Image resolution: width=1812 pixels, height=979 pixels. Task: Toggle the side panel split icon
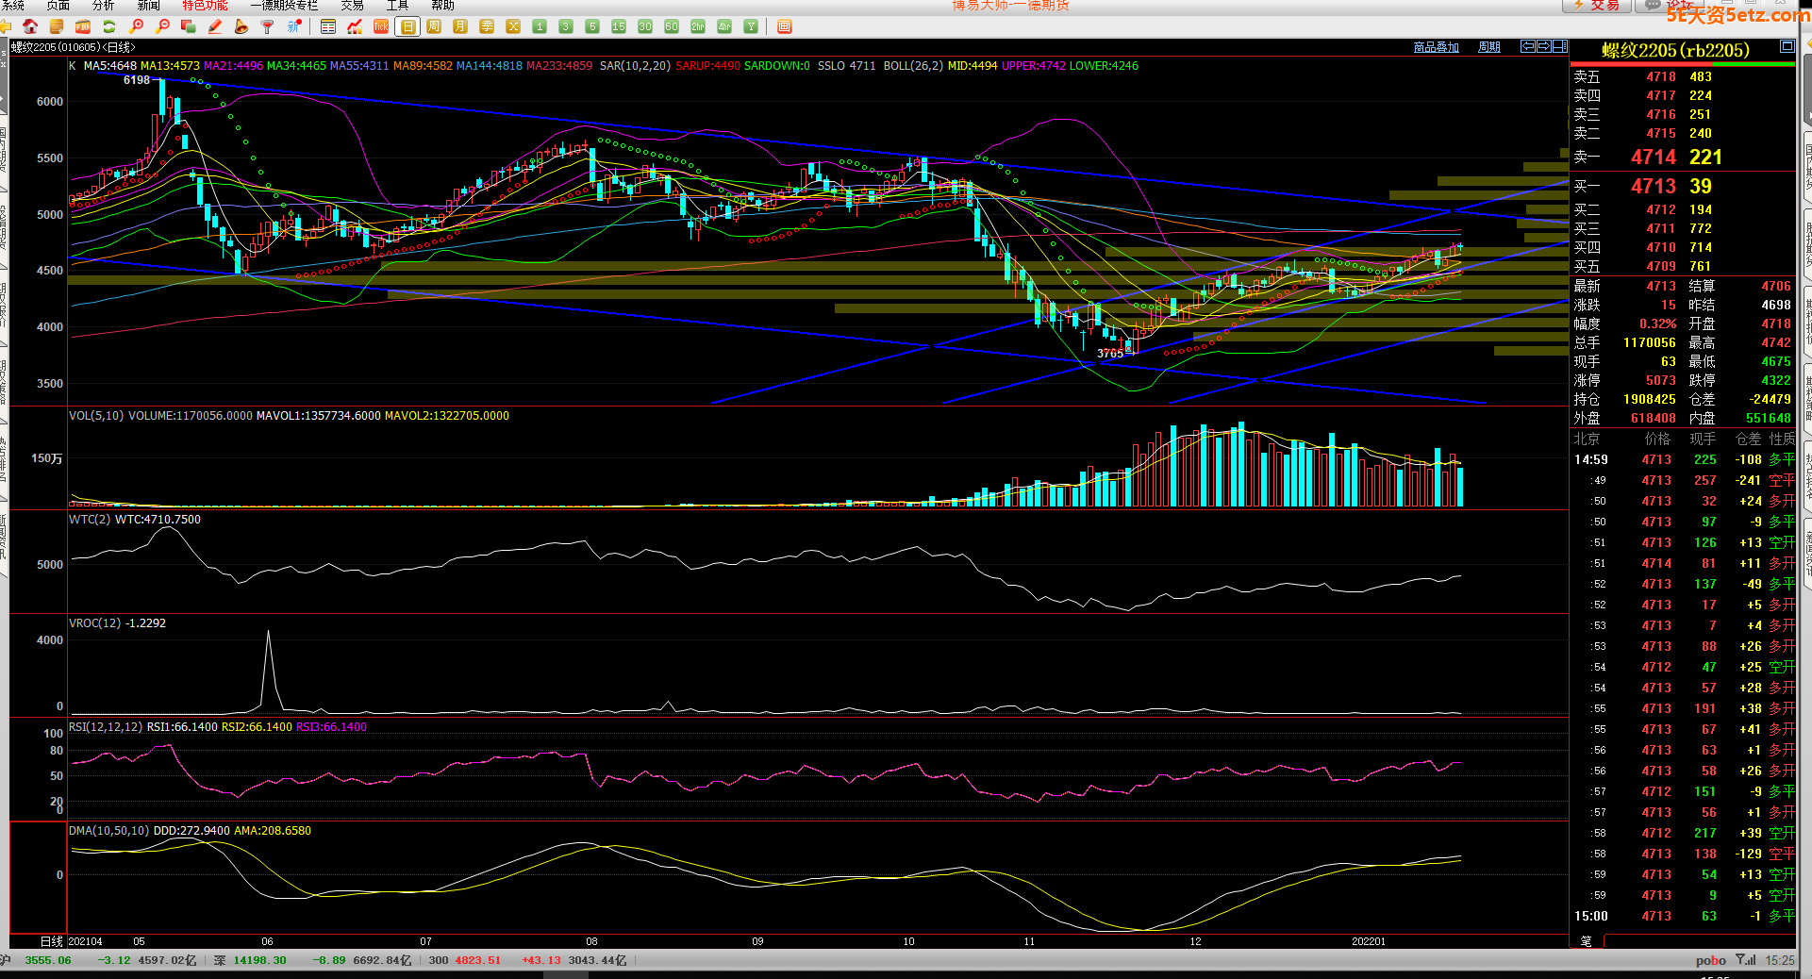1560,46
